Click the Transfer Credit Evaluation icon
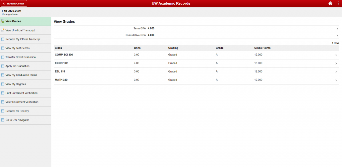The image size is (342, 167). [2, 57]
